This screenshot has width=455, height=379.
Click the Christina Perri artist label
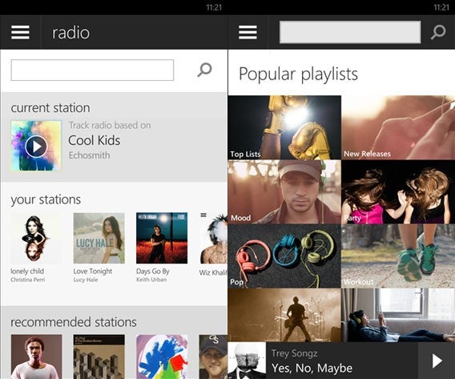28,280
